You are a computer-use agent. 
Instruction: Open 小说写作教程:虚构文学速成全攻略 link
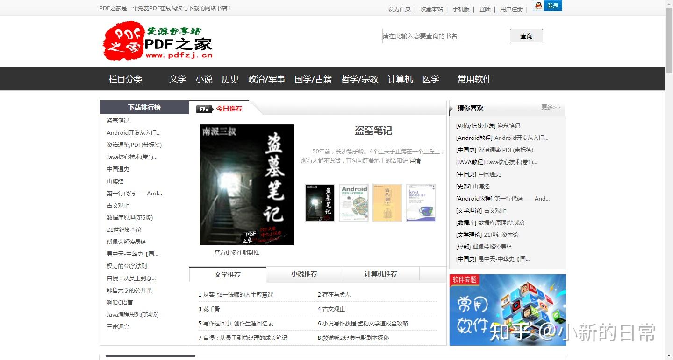(x=365, y=324)
